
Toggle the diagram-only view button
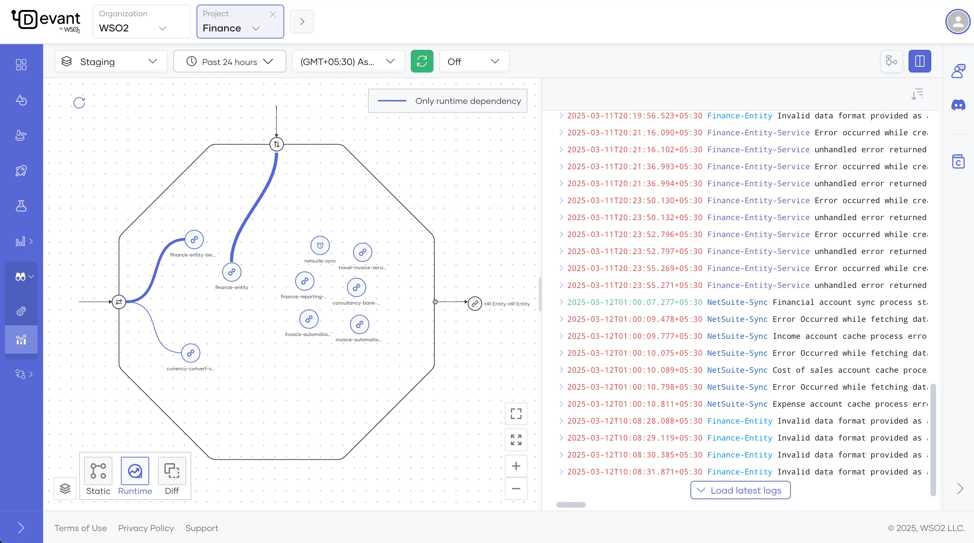(x=892, y=61)
